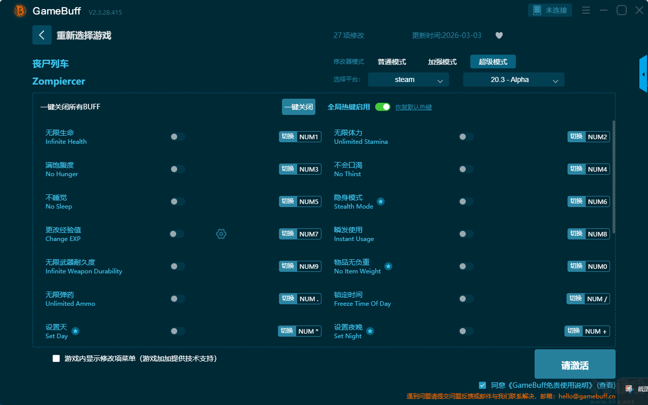Select 普通模式 trainer mode
The image size is (648, 405).
click(392, 62)
